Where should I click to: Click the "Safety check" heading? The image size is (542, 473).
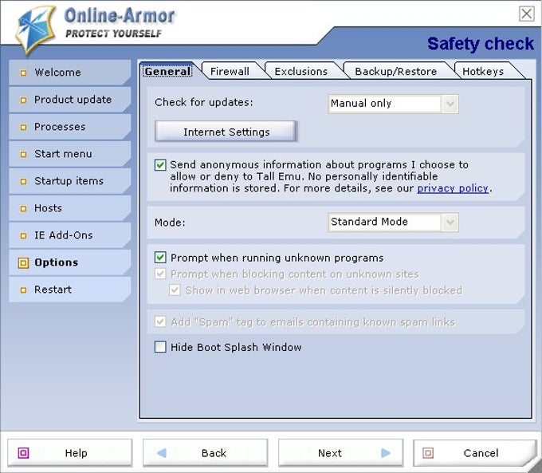[x=481, y=44]
